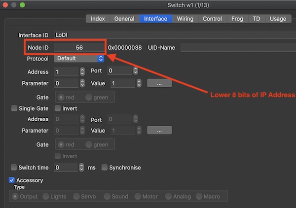Click the top ellipsis button beside Value

tap(159, 84)
